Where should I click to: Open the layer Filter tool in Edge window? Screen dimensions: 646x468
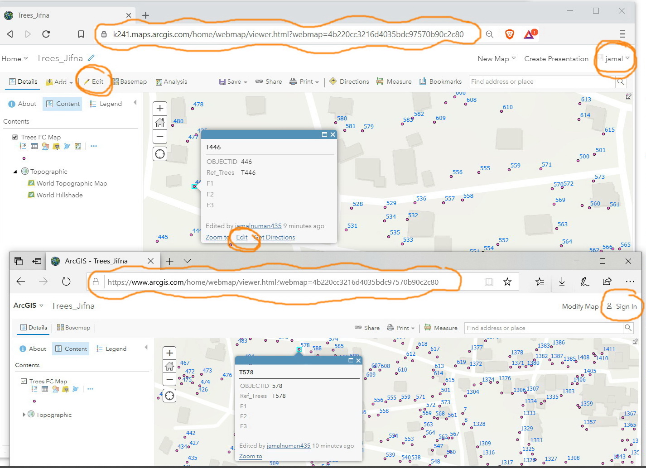tap(65, 389)
